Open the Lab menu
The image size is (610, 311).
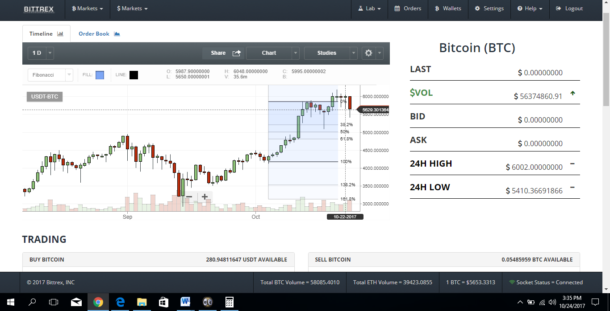click(x=369, y=8)
